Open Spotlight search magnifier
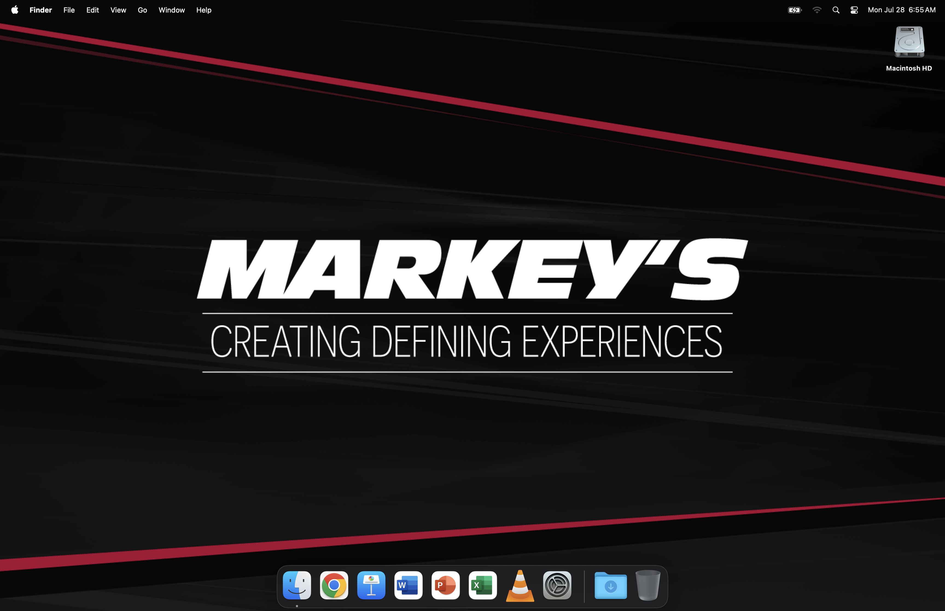The image size is (945, 611). coord(836,10)
